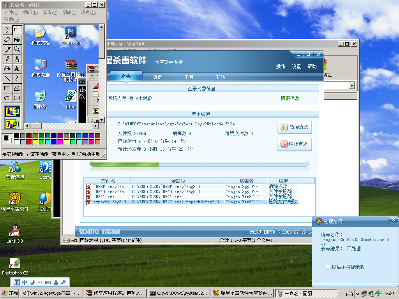Screen dimensions: 399x299
Task: Open the 颜色 menu in Paint
Action: pyautogui.click(x=88, y=12)
